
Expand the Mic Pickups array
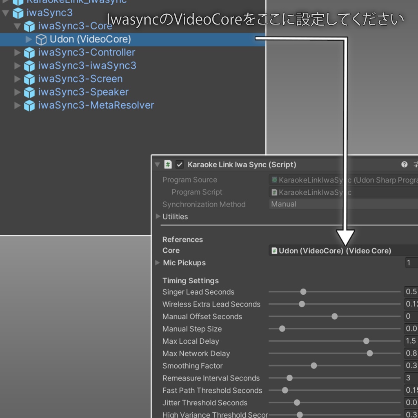click(x=158, y=262)
